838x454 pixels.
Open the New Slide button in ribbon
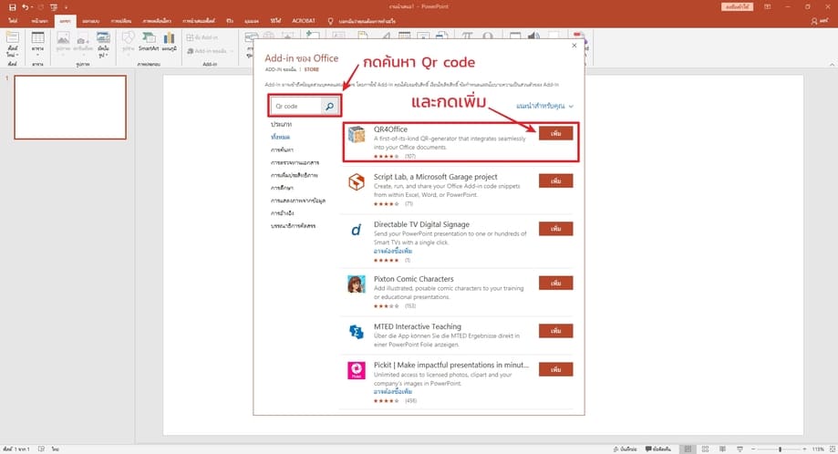pyautogui.click(x=12, y=45)
